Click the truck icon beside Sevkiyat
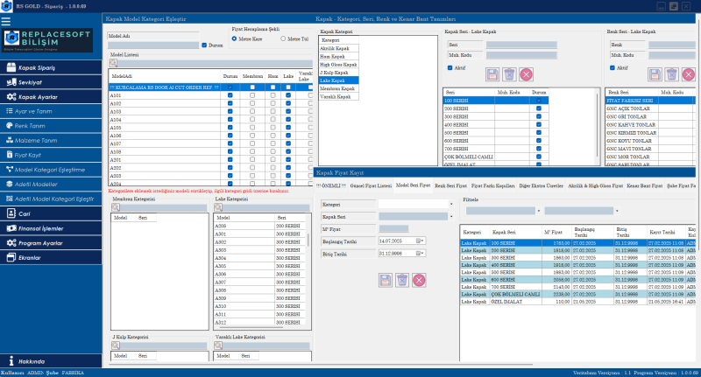The height and width of the screenshot is (377, 701). click(11, 82)
